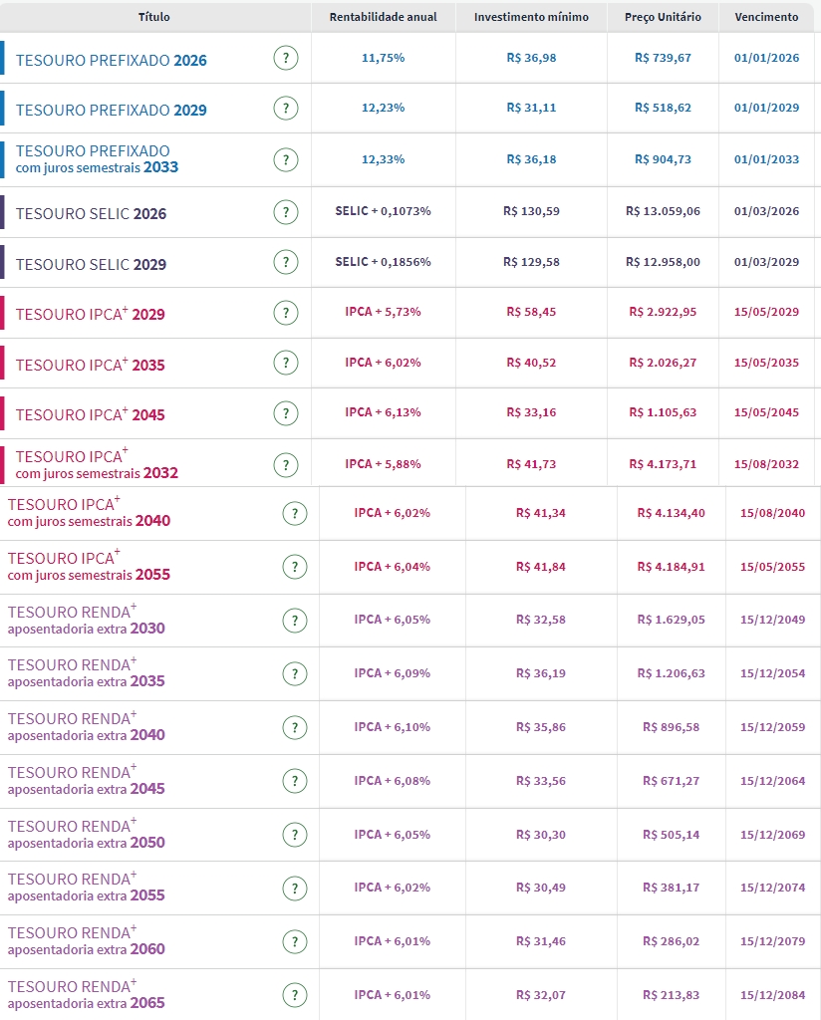Screen dimensions: 821x1020
Task: Click question mark for Renda+ aposentadoria extra 2030
Action: (x=294, y=621)
